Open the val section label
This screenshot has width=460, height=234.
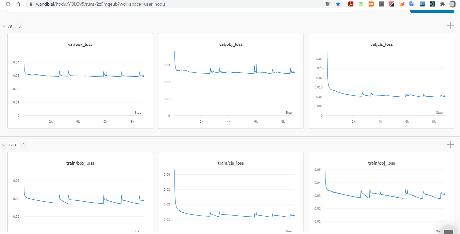(x=10, y=26)
